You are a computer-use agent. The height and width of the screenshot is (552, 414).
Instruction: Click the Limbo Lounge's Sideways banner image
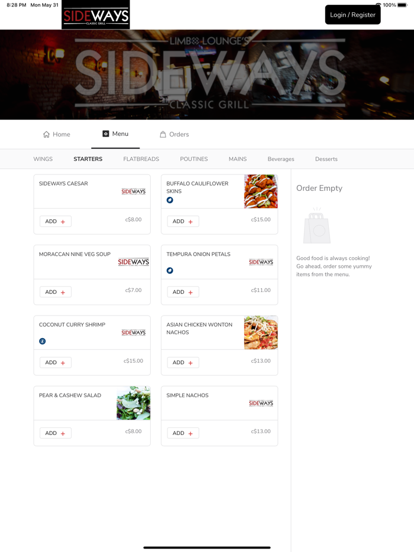[x=207, y=74]
